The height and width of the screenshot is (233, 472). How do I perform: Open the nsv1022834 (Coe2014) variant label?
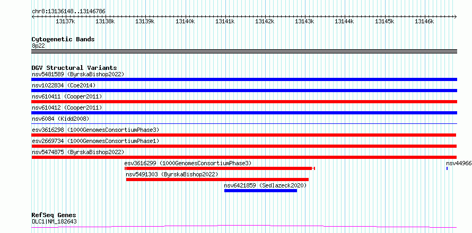64,85
